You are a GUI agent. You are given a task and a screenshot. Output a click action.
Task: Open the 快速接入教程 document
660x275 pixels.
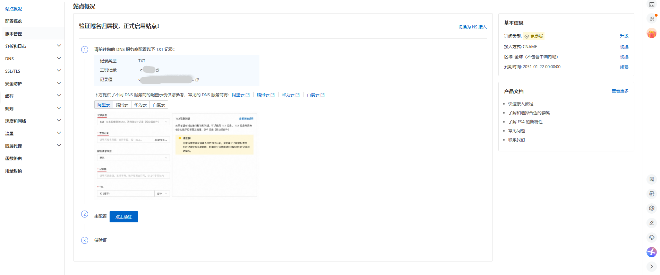click(521, 104)
